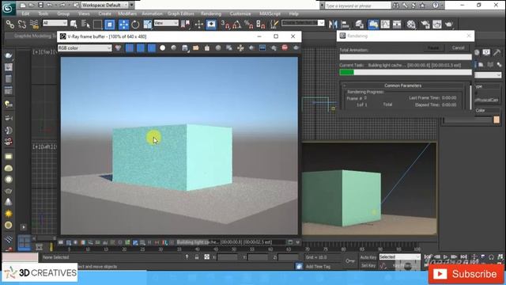Collapse the Common Parameters rollout
Image resolution: width=506 pixels, height=285 pixels.
(x=402, y=85)
